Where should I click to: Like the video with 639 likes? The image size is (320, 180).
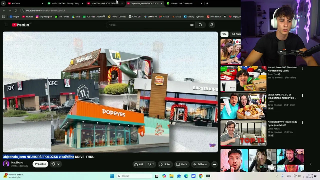tap(139, 164)
